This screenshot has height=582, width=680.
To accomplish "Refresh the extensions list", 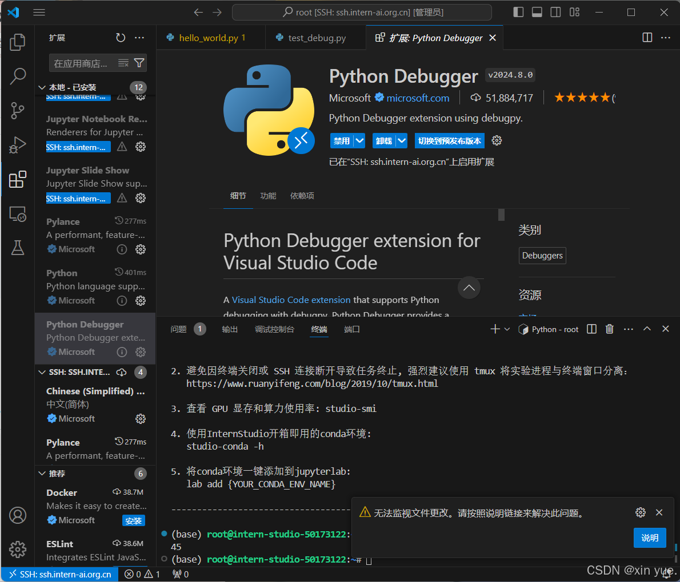I will [x=120, y=37].
